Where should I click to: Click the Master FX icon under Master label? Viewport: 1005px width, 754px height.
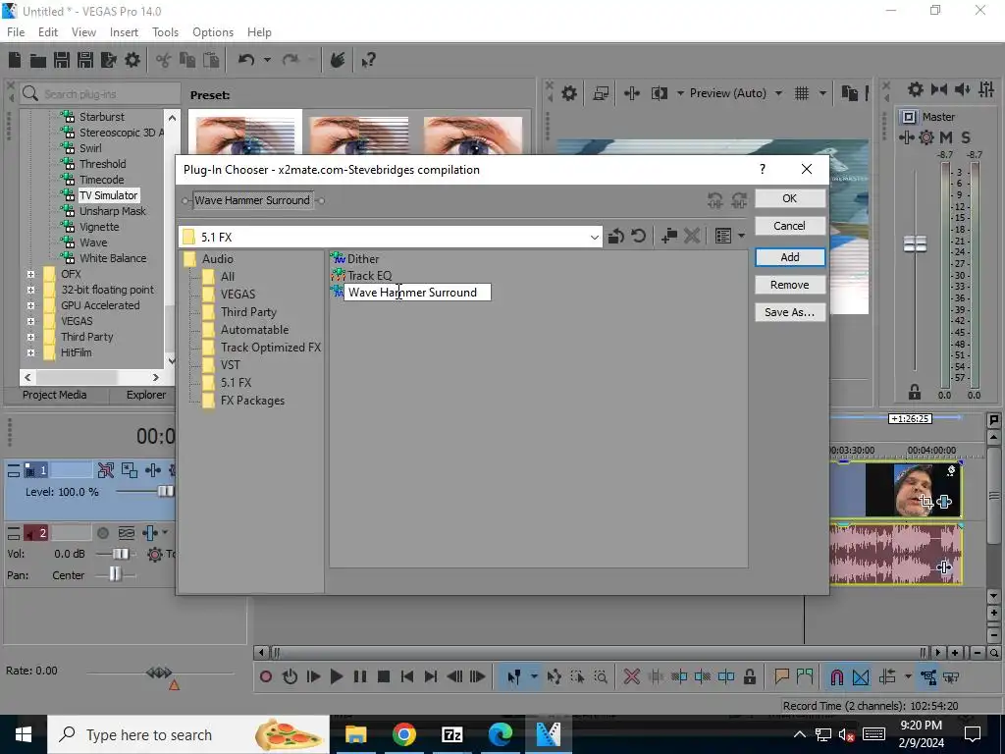coord(906,137)
